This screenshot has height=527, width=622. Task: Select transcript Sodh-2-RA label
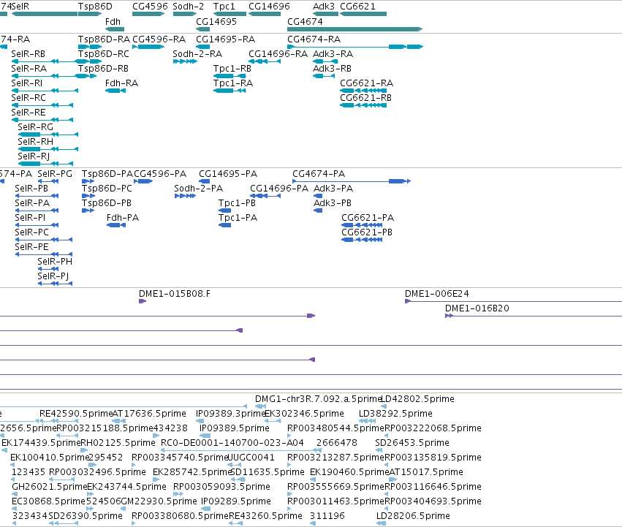[197, 53]
